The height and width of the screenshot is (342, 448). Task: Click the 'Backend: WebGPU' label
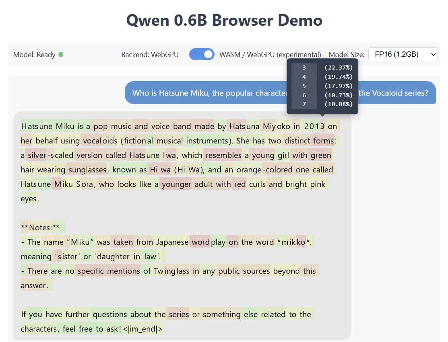pos(150,55)
